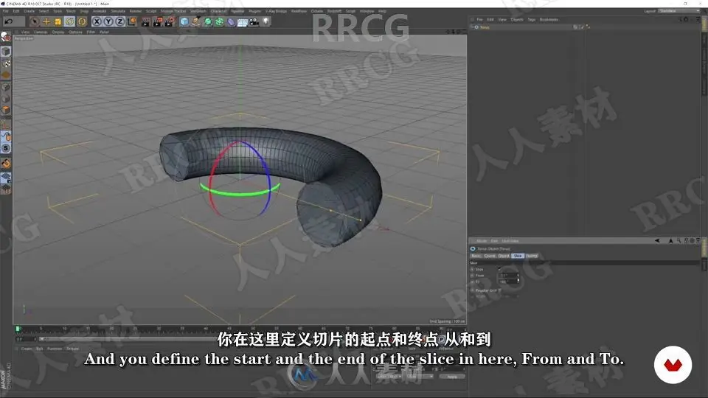Toggle the coordinate system icon

132,21
